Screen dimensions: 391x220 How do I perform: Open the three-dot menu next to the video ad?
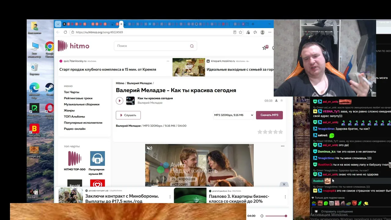pos(283,146)
